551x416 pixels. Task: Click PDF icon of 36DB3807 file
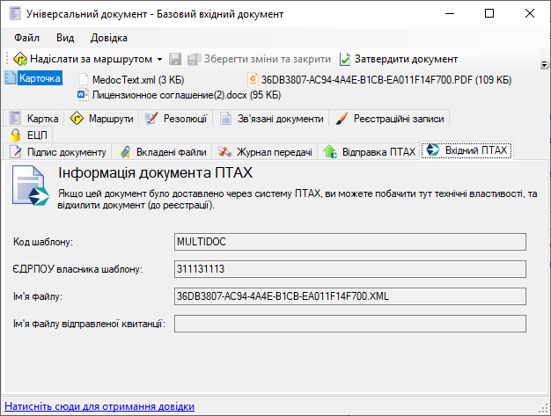pyautogui.click(x=253, y=80)
